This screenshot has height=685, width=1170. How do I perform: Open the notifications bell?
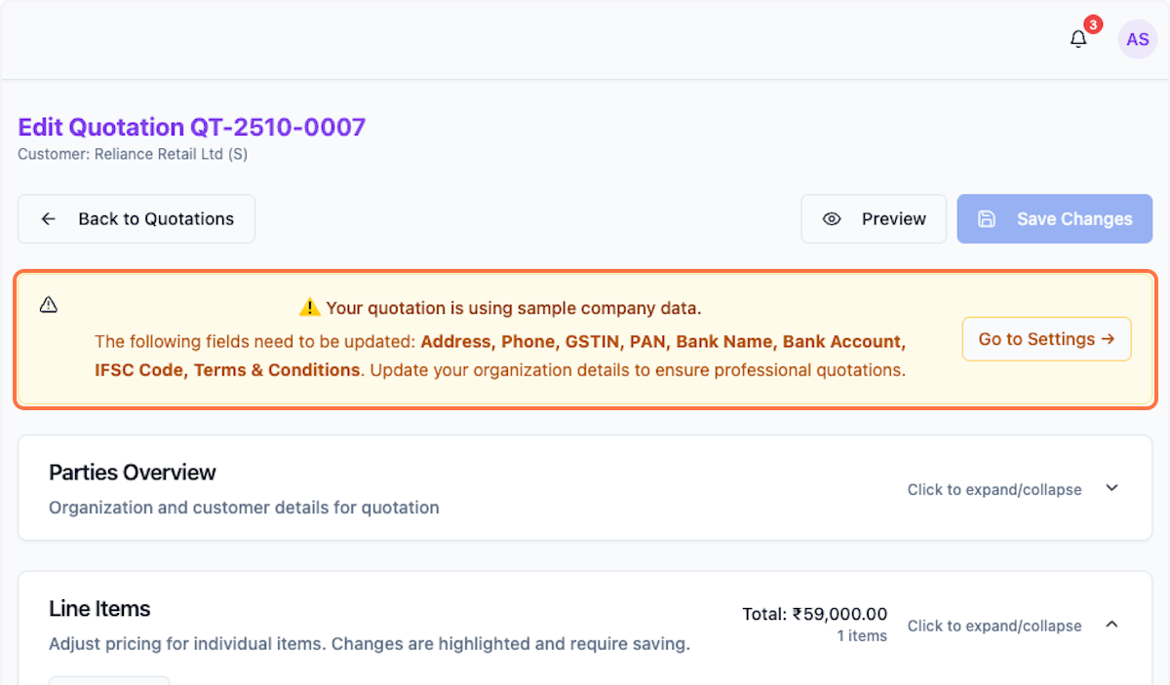(1078, 40)
